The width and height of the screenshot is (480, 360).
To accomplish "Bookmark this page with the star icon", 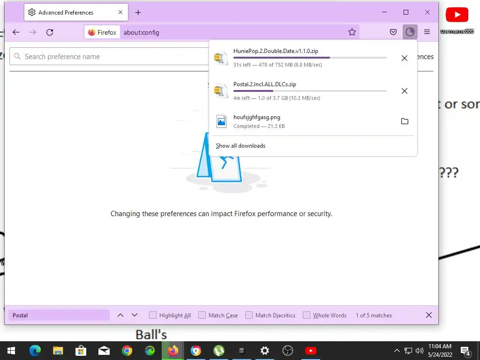I will pyautogui.click(x=352, y=32).
